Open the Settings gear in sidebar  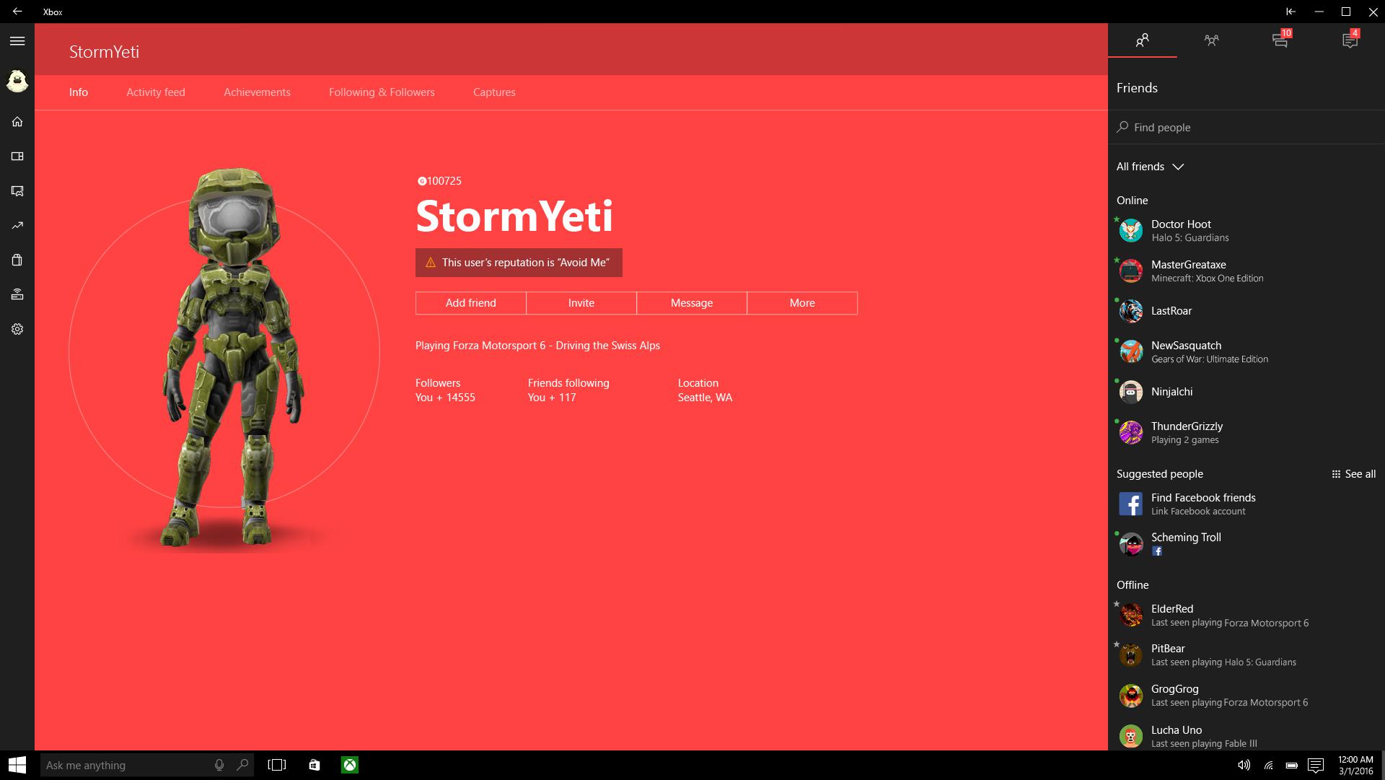point(17,329)
